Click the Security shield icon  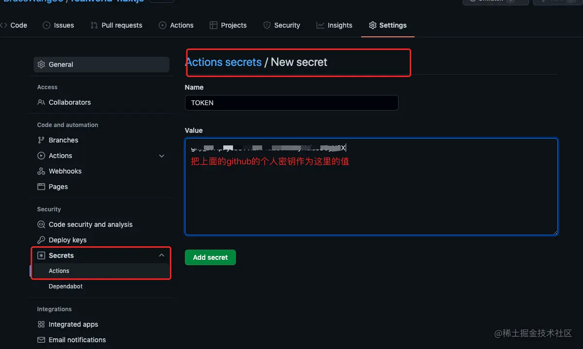click(x=267, y=25)
